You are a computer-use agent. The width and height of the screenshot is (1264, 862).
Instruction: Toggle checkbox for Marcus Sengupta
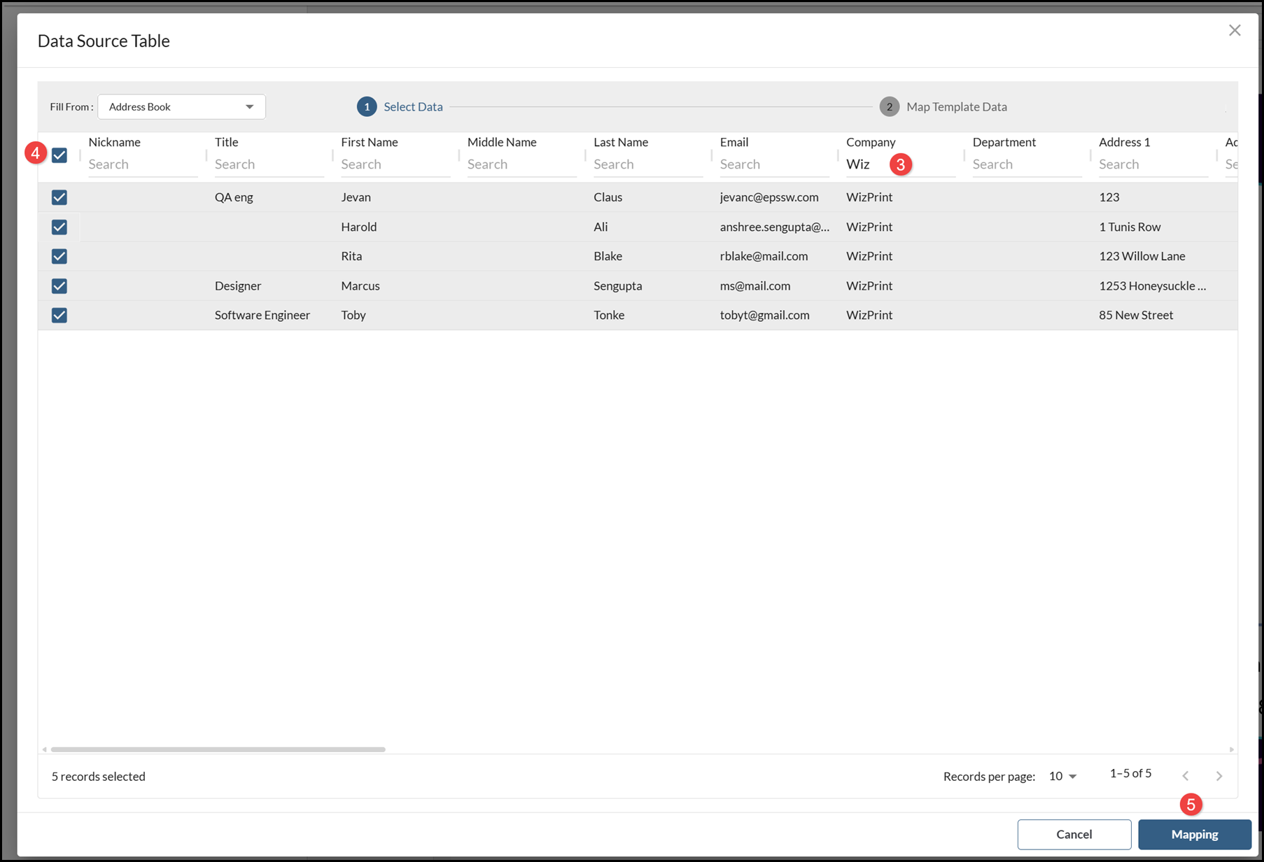pyautogui.click(x=59, y=285)
